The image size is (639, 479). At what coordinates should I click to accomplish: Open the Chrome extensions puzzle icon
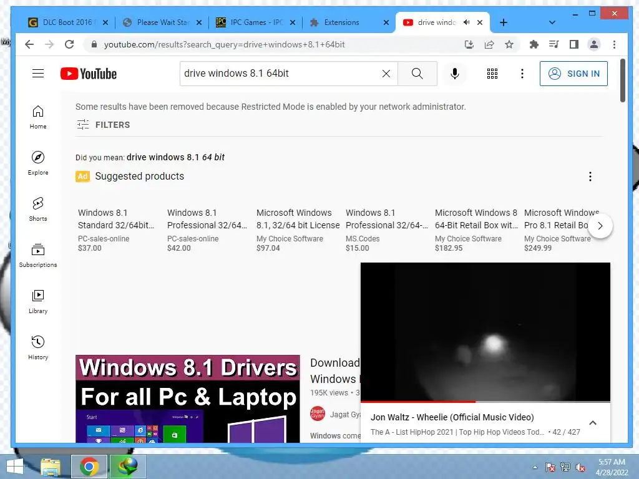tap(534, 44)
